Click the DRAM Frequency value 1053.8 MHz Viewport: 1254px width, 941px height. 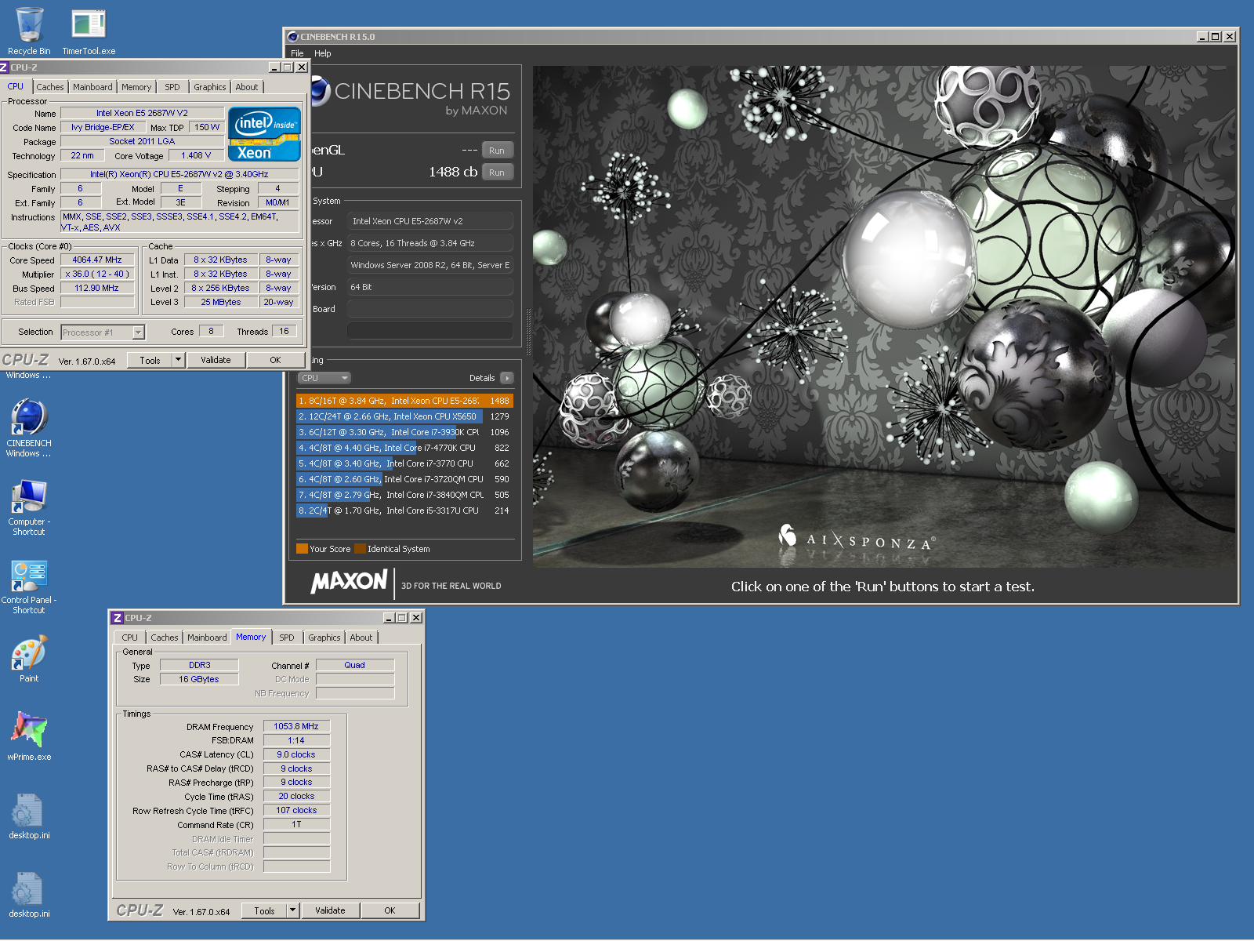click(296, 726)
